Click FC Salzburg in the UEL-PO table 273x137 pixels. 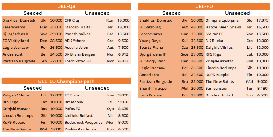[x=150, y=27]
